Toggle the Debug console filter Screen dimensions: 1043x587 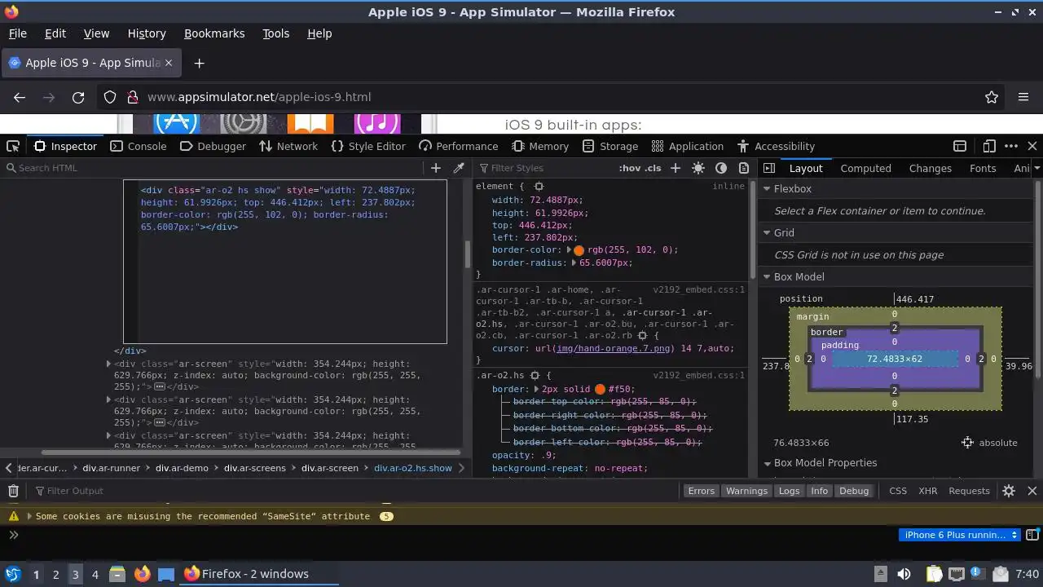854,491
